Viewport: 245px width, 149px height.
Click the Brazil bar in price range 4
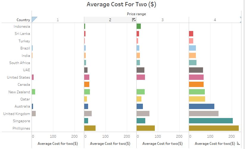pos(192,48)
